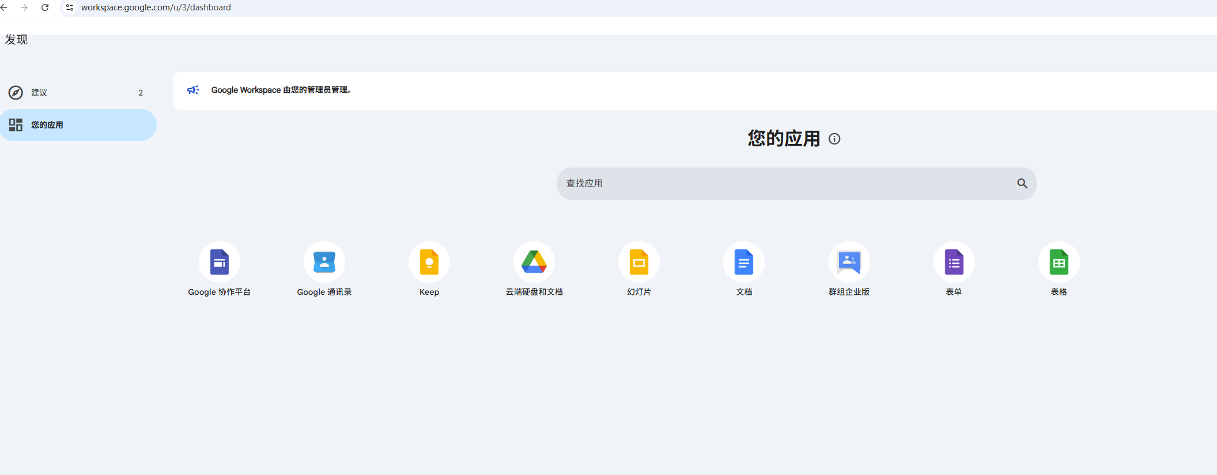The image size is (1217, 475).
Task: Click the browser back arrow
Action: (4, 7)
